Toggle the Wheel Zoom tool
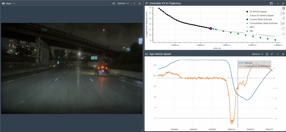 point(283,23)
